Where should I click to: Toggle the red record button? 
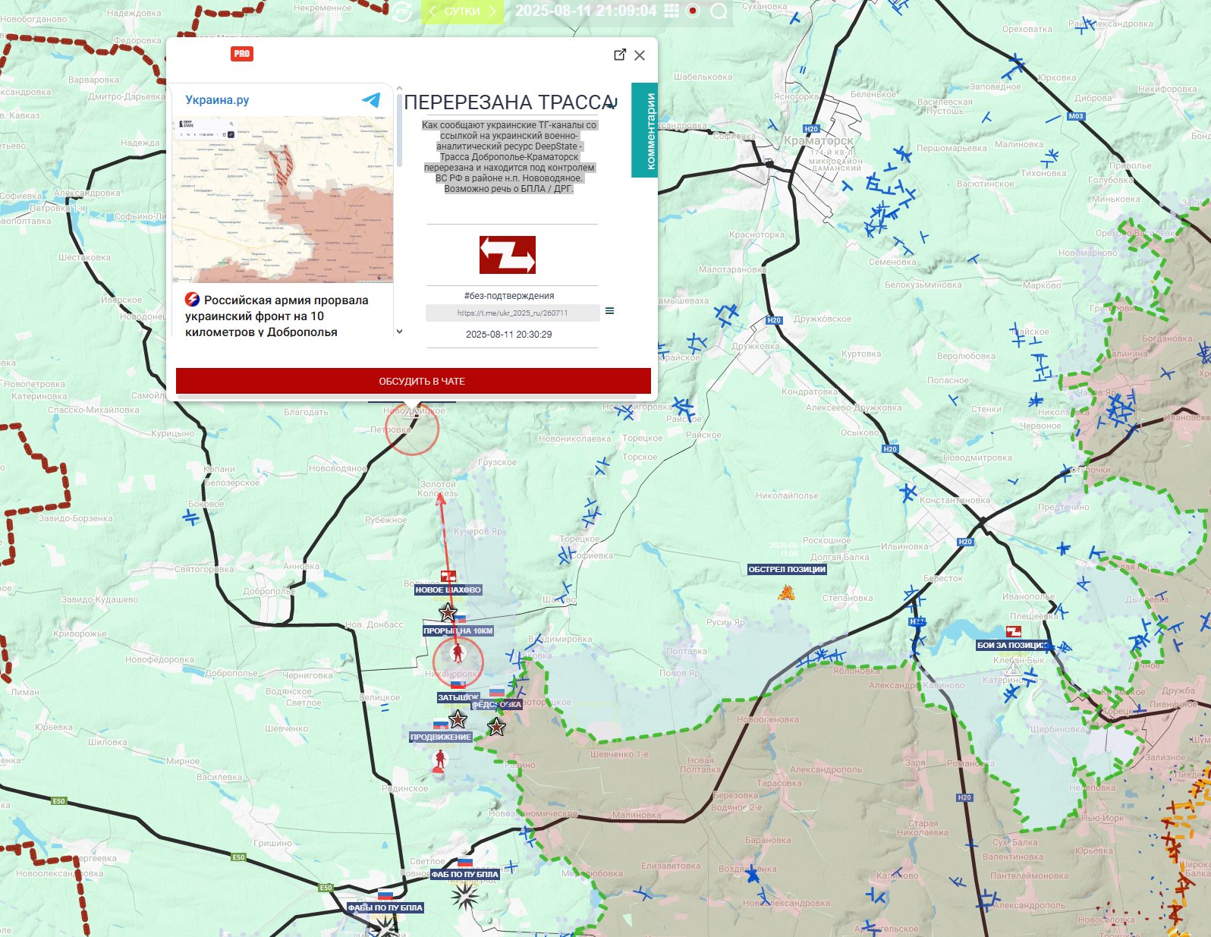(692, 11)
